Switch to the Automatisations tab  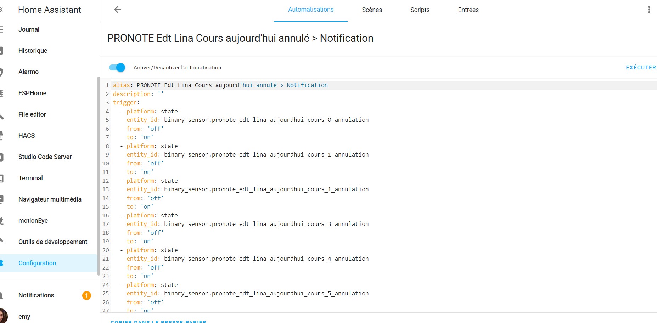[x=311, y=10]
